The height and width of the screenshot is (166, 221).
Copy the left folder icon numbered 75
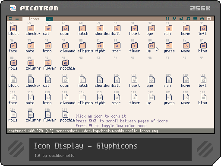tap(203, 28)
